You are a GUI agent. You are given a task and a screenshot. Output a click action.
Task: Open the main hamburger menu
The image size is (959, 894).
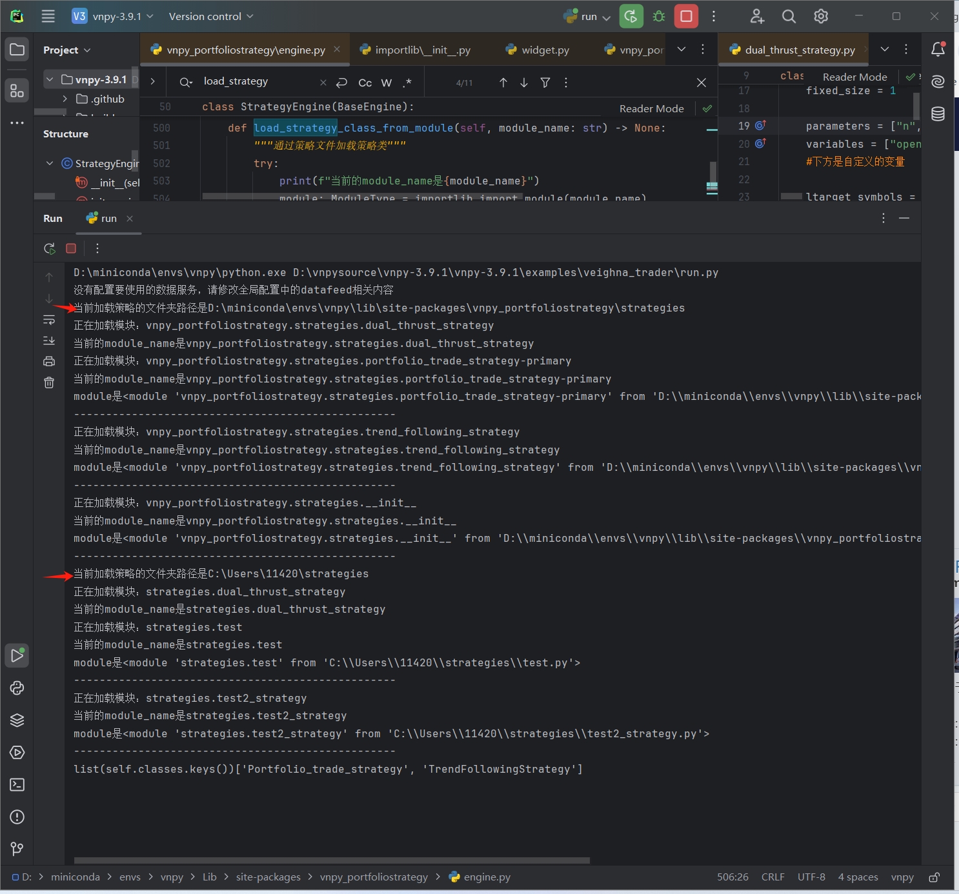(x=48, y=16)
